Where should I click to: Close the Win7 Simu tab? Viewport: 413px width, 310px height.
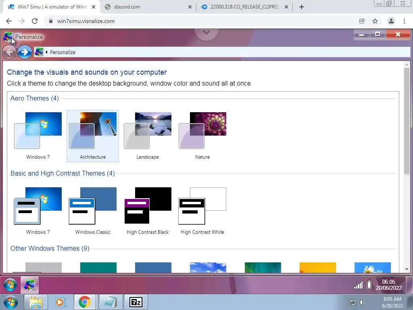point(94,7)
